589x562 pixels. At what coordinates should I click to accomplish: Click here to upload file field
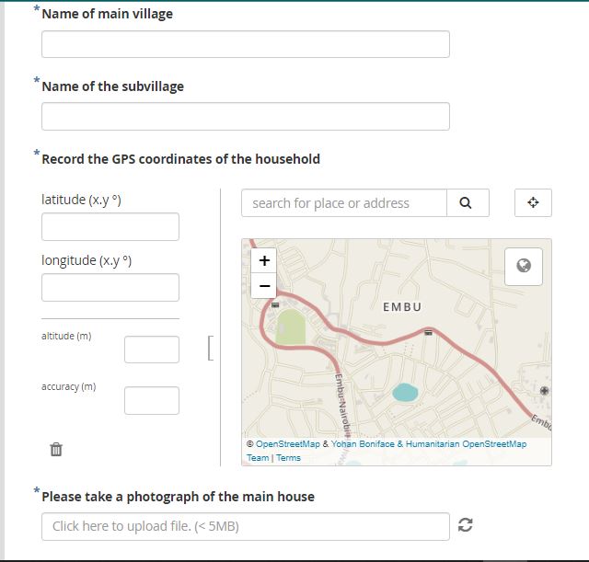pos(246,526)
